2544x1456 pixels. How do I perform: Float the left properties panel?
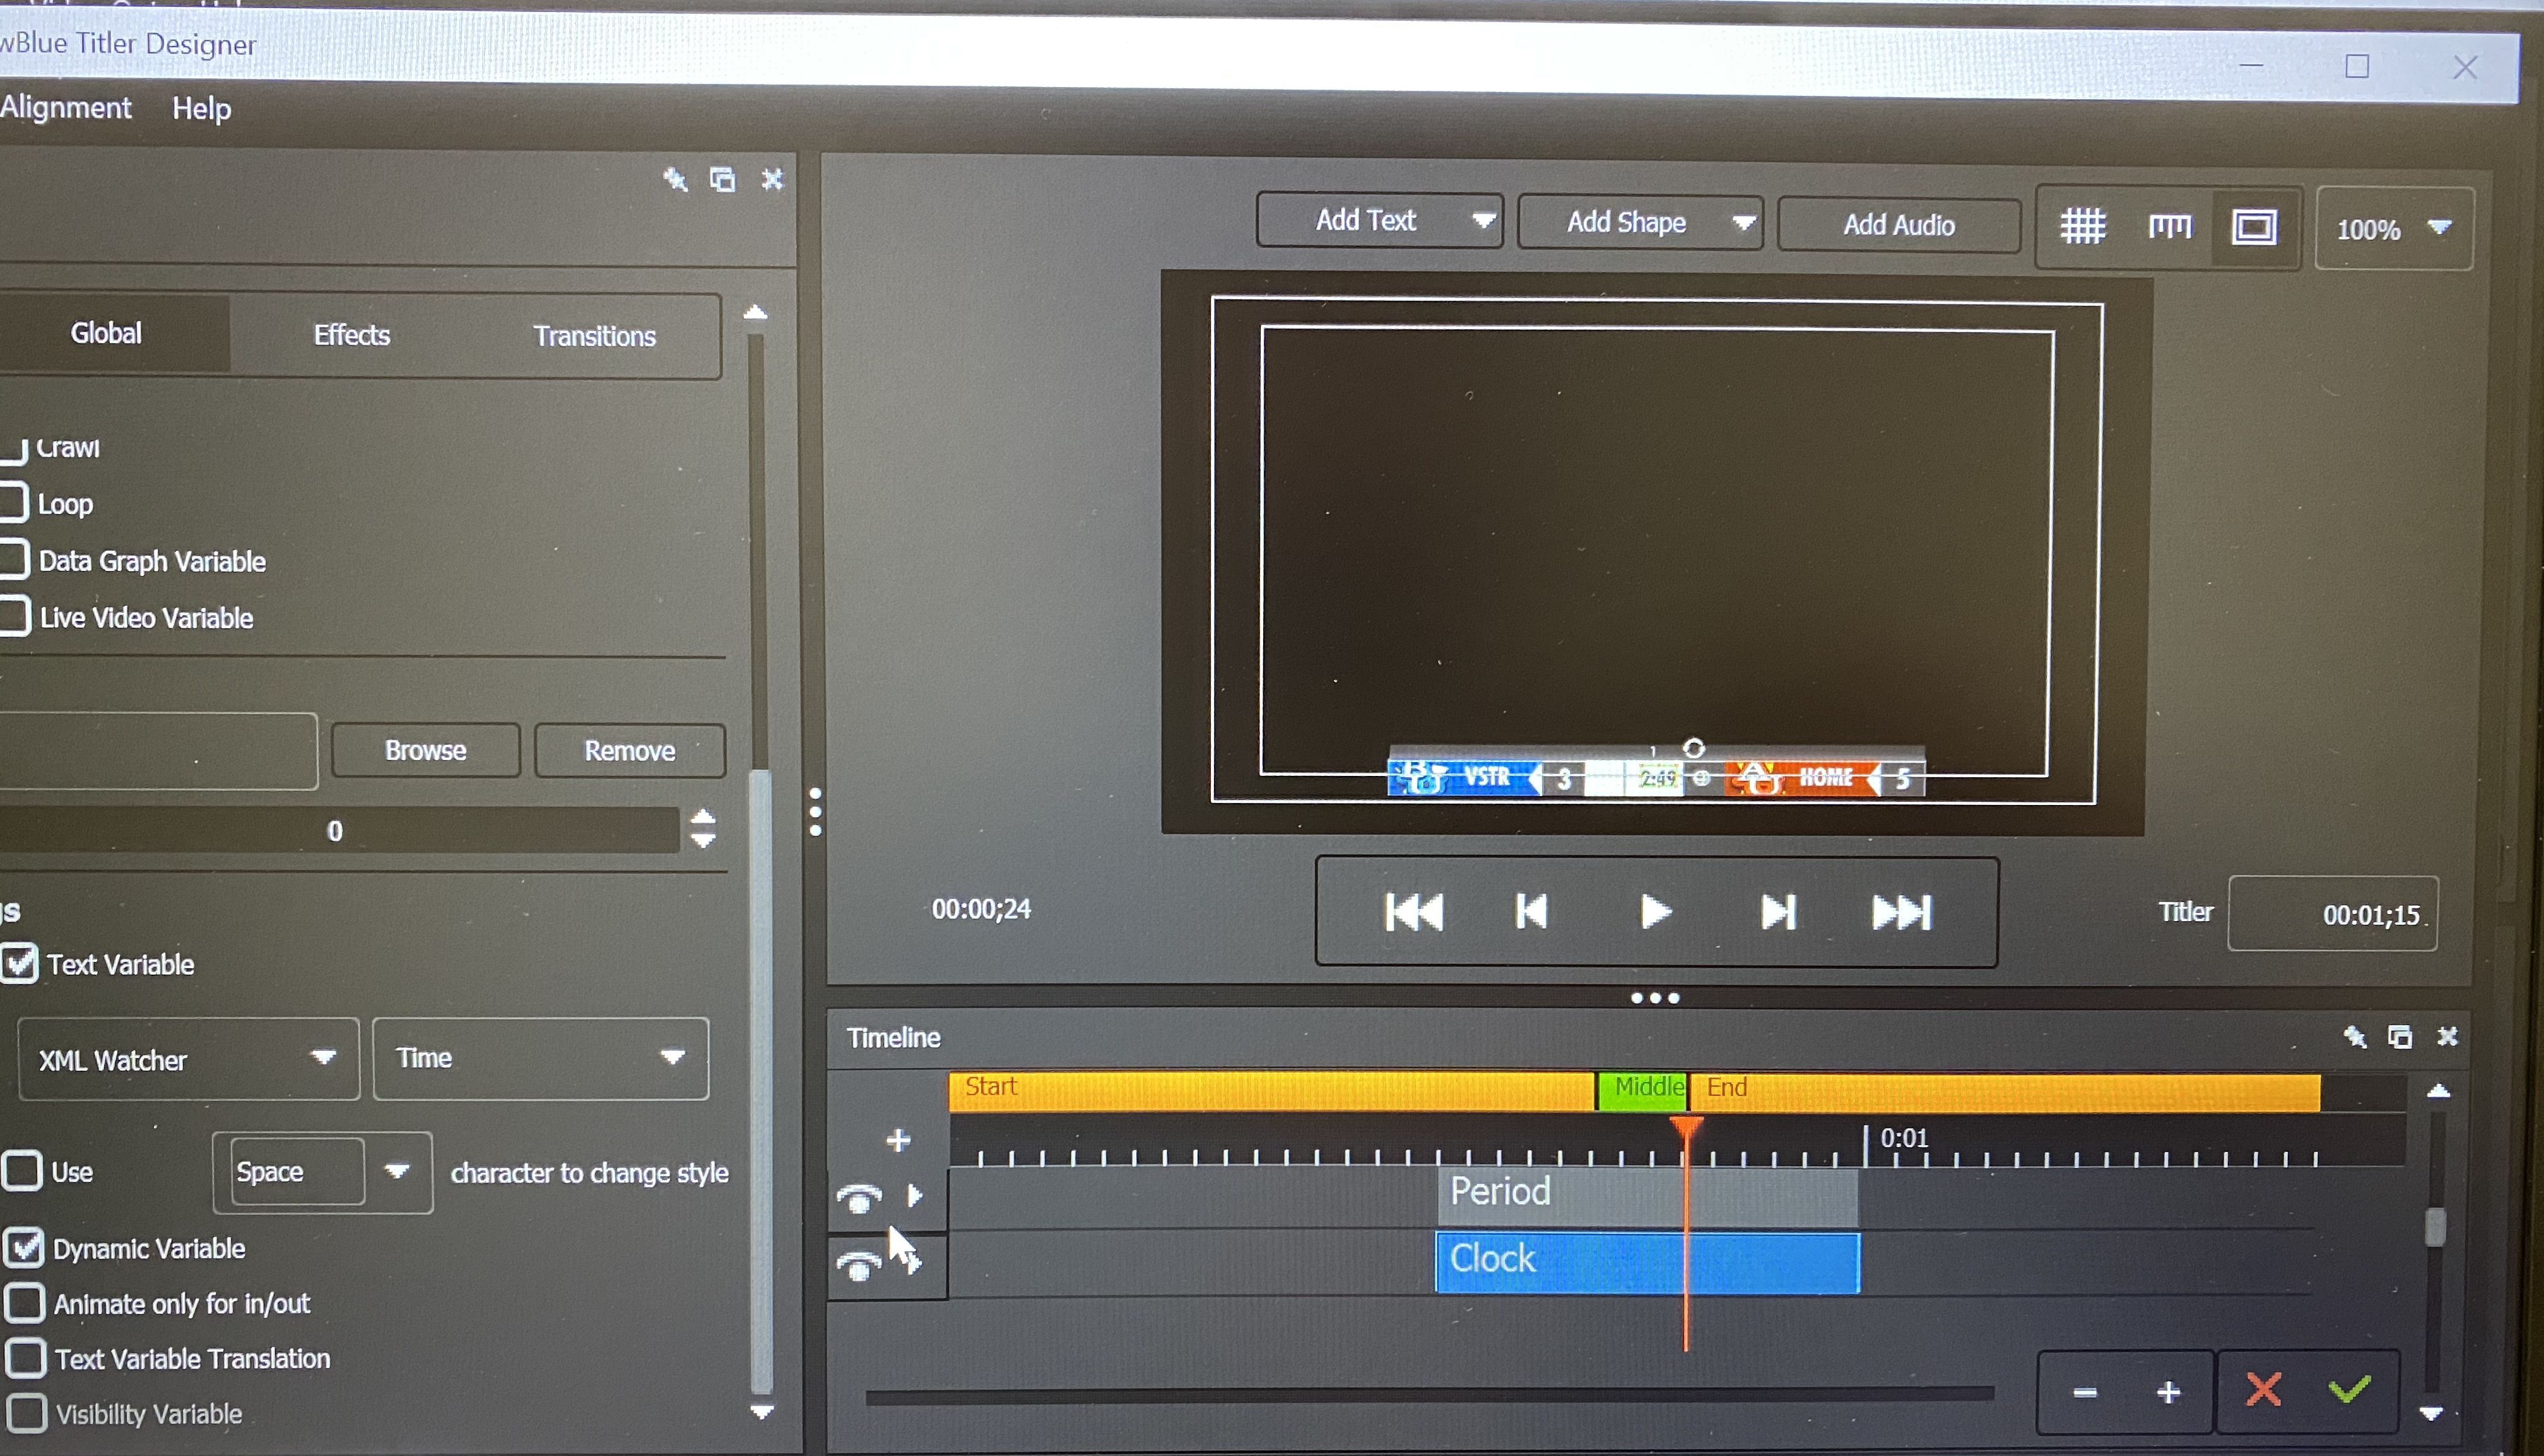coord(722,179)
